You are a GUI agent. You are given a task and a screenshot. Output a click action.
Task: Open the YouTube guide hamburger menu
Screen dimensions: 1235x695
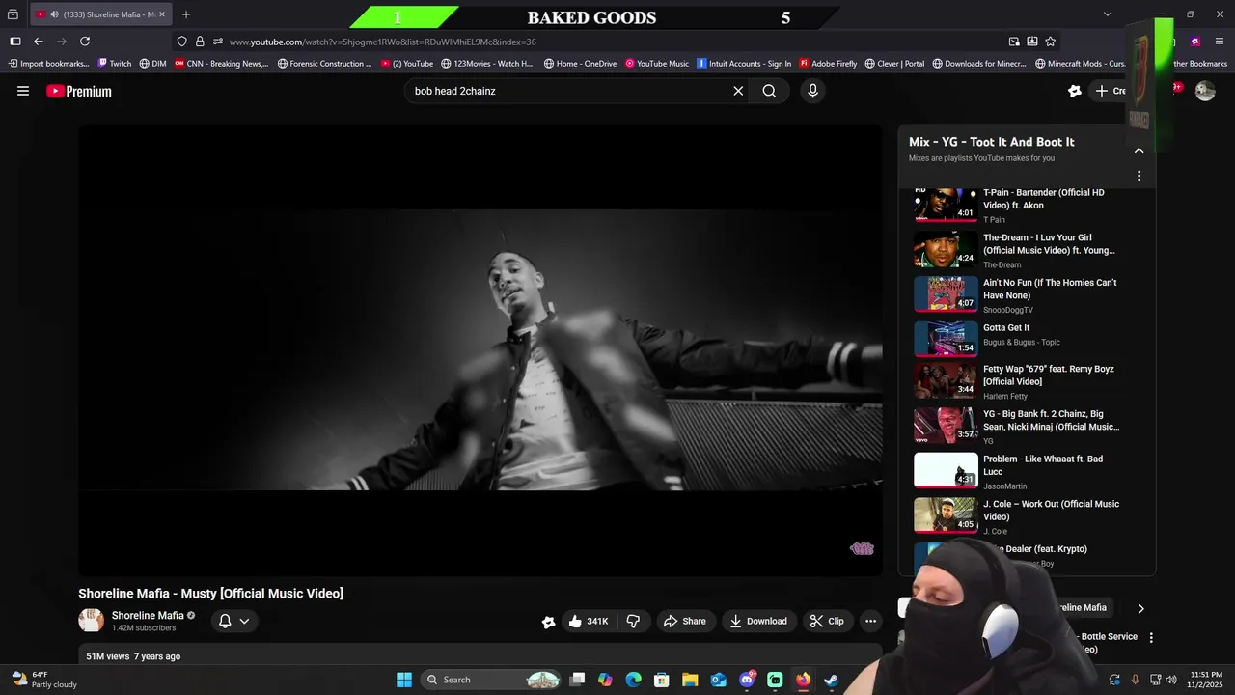click(23, 91)
